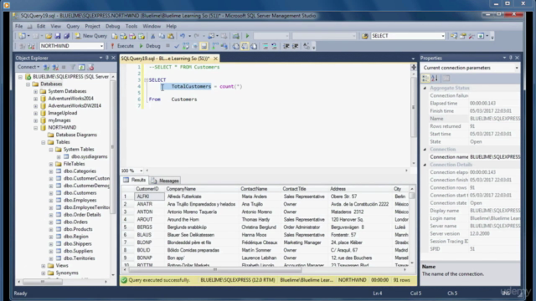Open the Tools menu

tap(131, 26)
